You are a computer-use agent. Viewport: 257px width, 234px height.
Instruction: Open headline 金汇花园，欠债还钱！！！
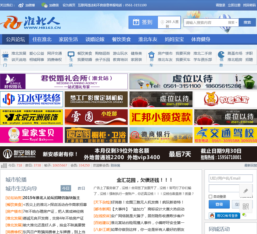point(144,180)
